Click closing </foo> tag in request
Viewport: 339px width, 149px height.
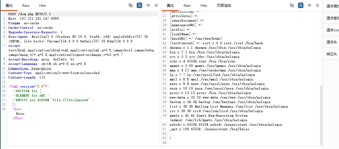coord(18,118)
